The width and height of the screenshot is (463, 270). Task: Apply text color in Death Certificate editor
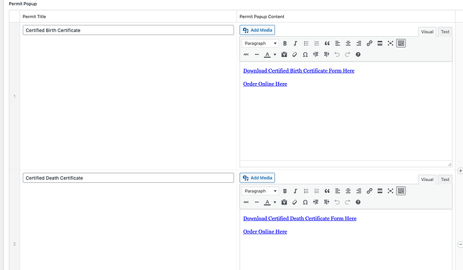pyautogui.click(x=267, y=202)
